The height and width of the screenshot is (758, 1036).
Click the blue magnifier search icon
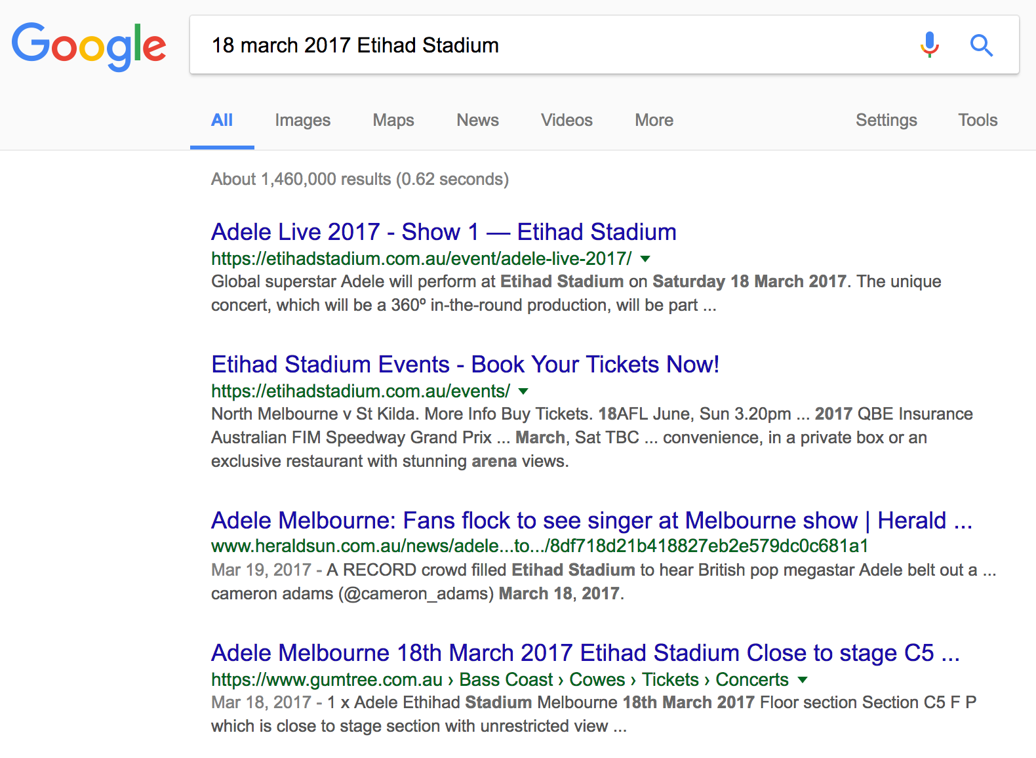pyautogui.click(x=981, y=45)
